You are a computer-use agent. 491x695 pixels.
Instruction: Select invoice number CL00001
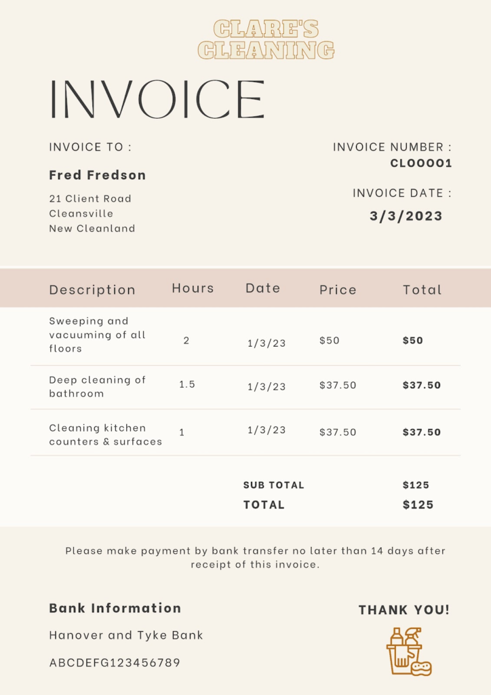[x=421, y=163]
